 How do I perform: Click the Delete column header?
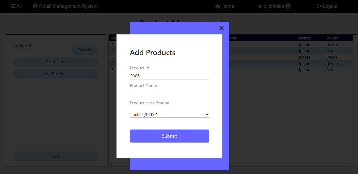coord(332,38)
